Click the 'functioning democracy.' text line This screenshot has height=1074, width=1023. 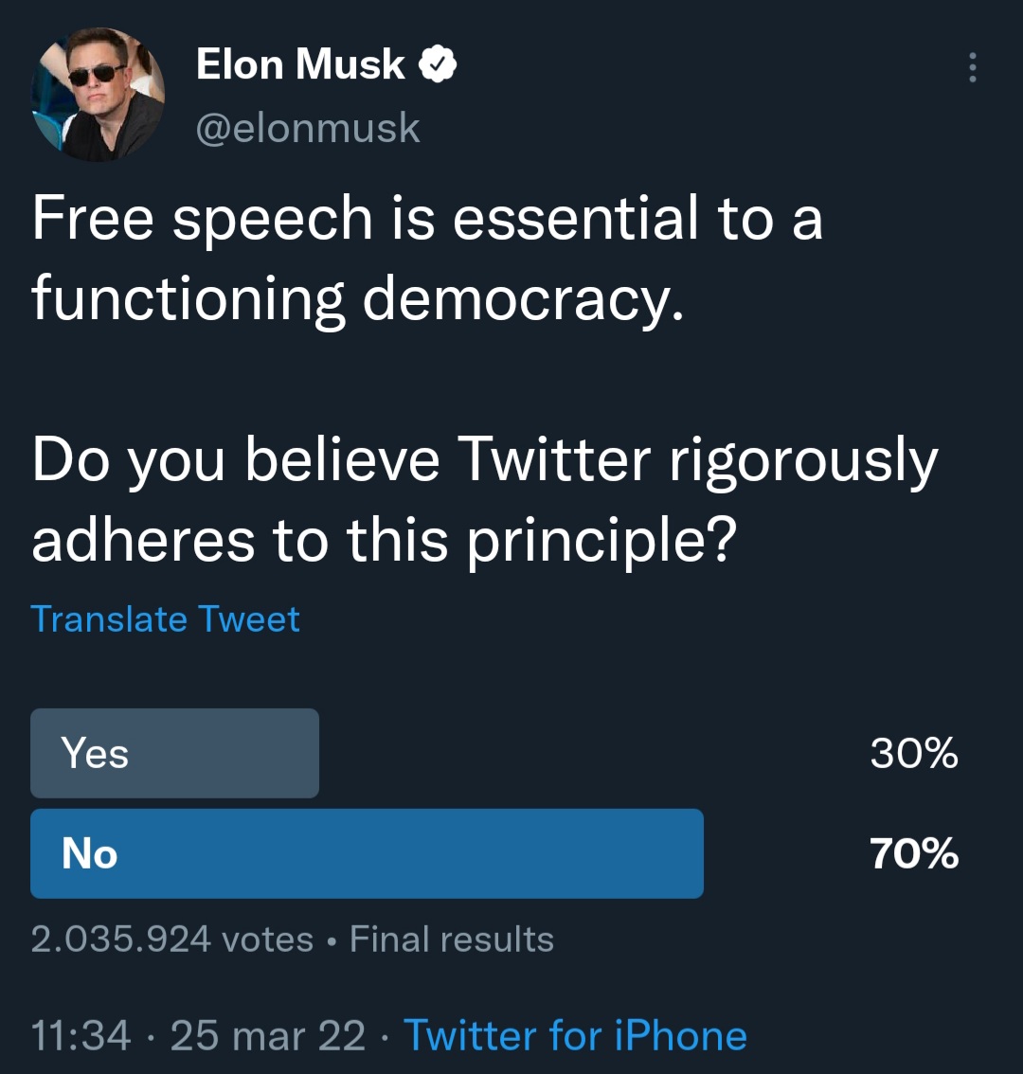click(358, 298)
